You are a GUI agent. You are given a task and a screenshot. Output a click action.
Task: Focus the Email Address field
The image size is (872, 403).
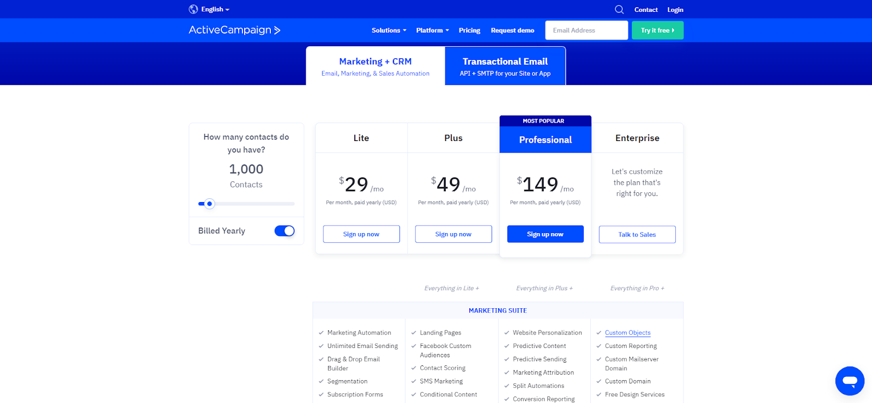[586, 30]
